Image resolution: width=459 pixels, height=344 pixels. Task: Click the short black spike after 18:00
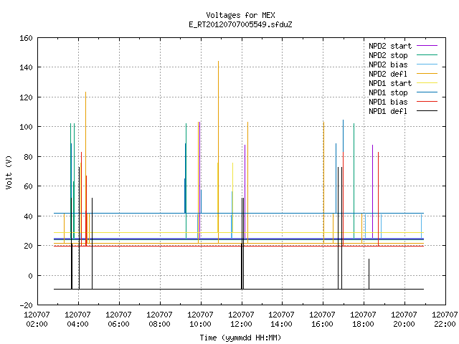(x=369, y=274)
